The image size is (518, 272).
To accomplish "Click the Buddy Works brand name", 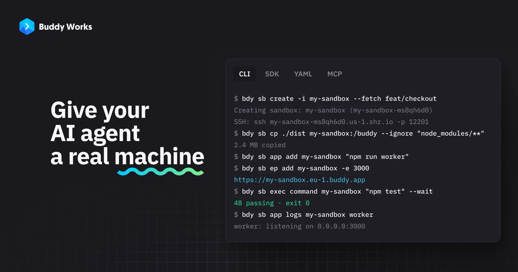I will [66, 27].
